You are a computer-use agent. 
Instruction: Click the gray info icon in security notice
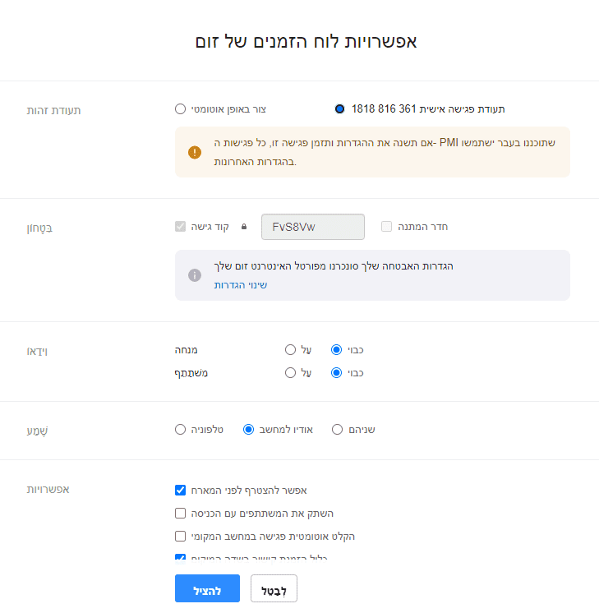[x=194, y=275]
